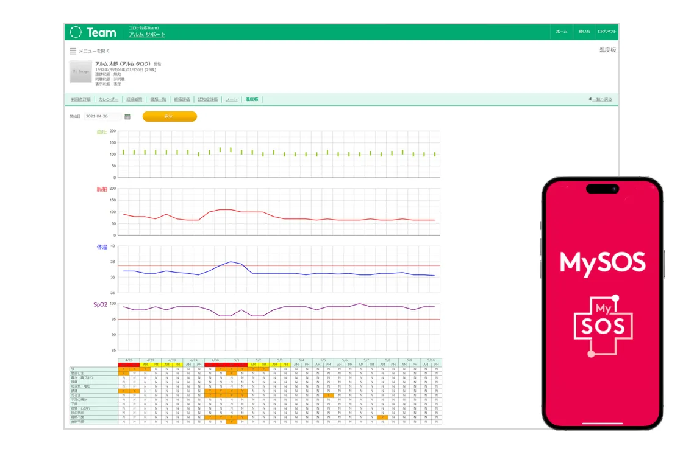Open the カレンダー tab
This screenshot has height=454, width=683.
pyautogui.click(x=109, y=99)
